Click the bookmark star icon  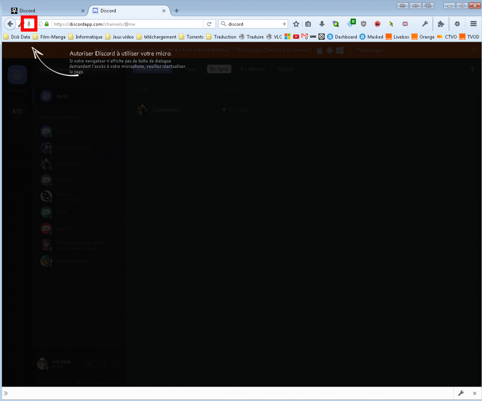[296, 24]
